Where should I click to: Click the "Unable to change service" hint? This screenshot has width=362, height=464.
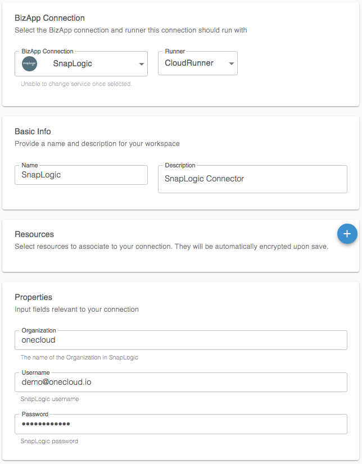coord(76,84)
